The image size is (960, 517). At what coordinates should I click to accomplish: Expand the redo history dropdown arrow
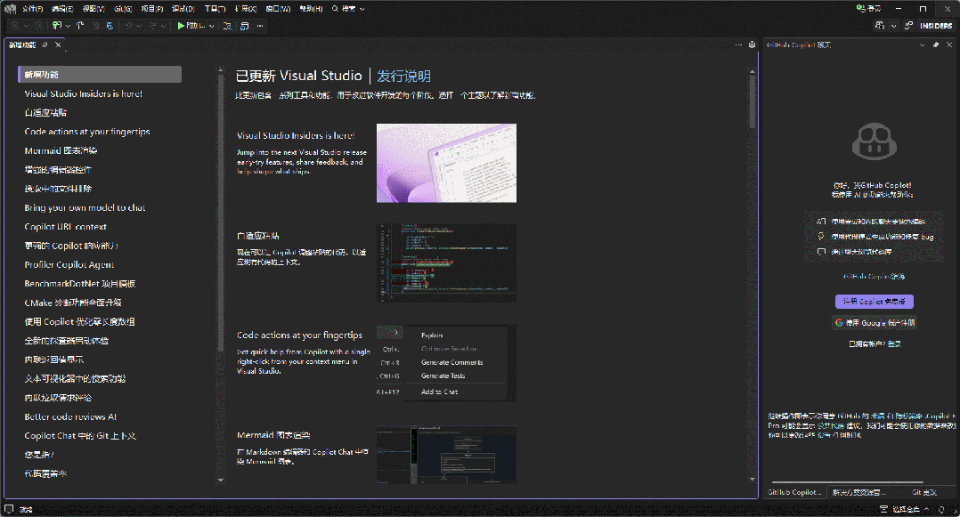[163, 26]
